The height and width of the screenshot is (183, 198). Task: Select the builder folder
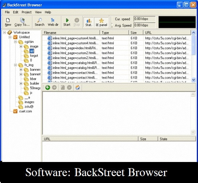tap(34, 83)
